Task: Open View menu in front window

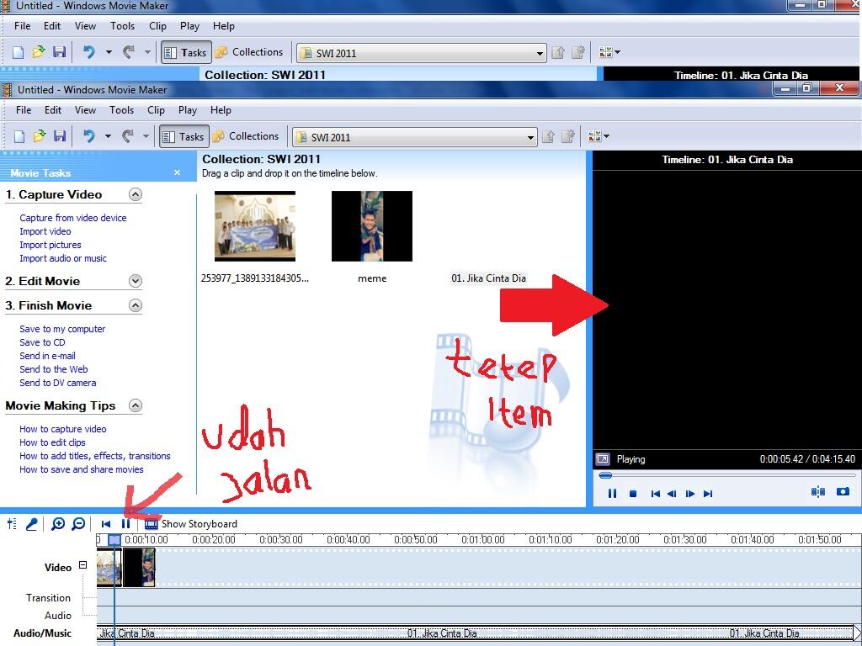Action: pyautogui.click(x=85, y=110)
